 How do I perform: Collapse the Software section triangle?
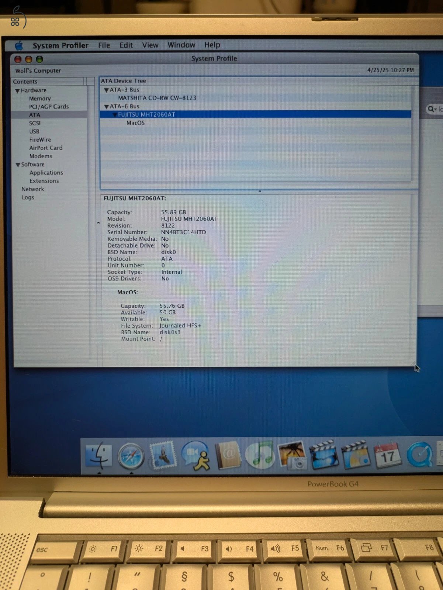pyautogui.click(x=18, y=165)
